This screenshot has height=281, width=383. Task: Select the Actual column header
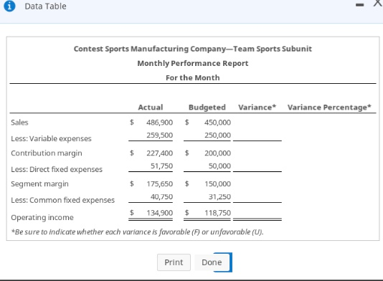point(151,108)
